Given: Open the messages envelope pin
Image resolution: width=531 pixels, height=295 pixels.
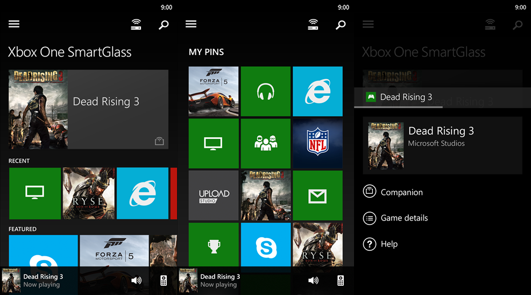Looking at the screenshot, I should point(317,195).
